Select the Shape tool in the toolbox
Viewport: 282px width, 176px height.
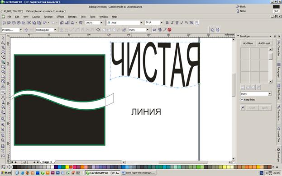(x=3, y=43)
